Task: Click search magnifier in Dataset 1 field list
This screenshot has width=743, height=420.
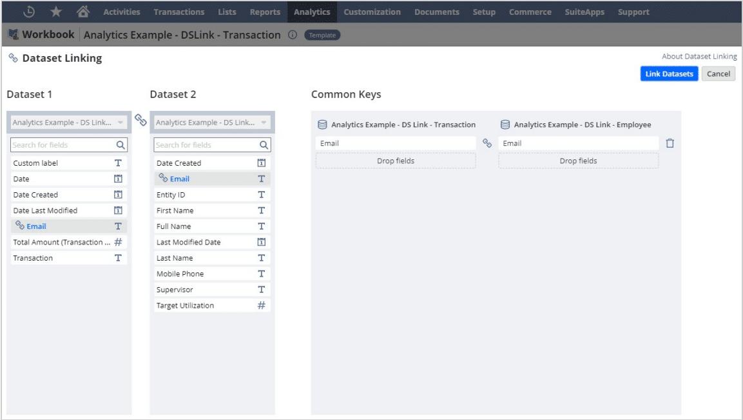Action: (x=121, y=145)
